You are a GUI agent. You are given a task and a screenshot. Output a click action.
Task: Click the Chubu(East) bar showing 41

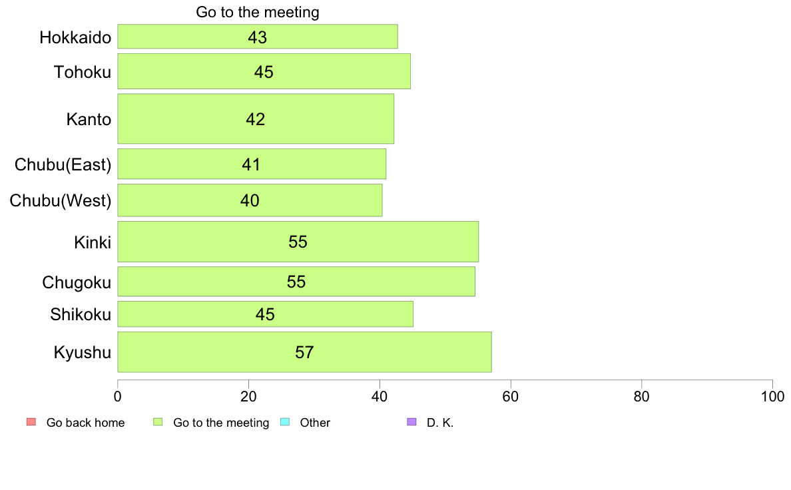point(252,164)
